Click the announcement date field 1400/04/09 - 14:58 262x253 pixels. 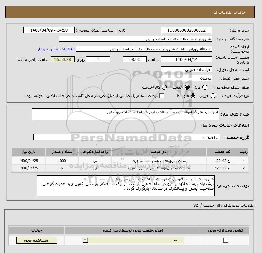pyautogui.click(x=49, y=30)
